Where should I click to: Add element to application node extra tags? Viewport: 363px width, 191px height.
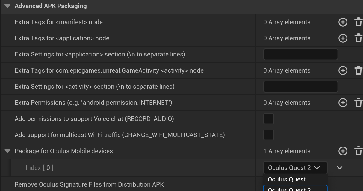(343, 38)
